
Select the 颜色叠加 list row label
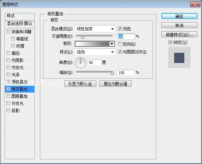pos(19,82)
